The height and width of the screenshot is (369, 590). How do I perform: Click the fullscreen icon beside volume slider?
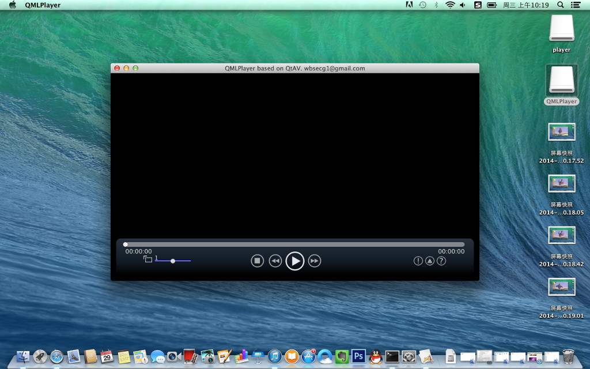coord(147,259)
